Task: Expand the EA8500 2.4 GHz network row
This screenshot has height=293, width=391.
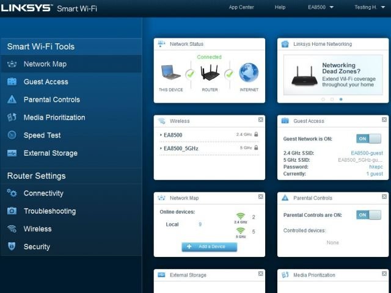Action: click(209, 135)
